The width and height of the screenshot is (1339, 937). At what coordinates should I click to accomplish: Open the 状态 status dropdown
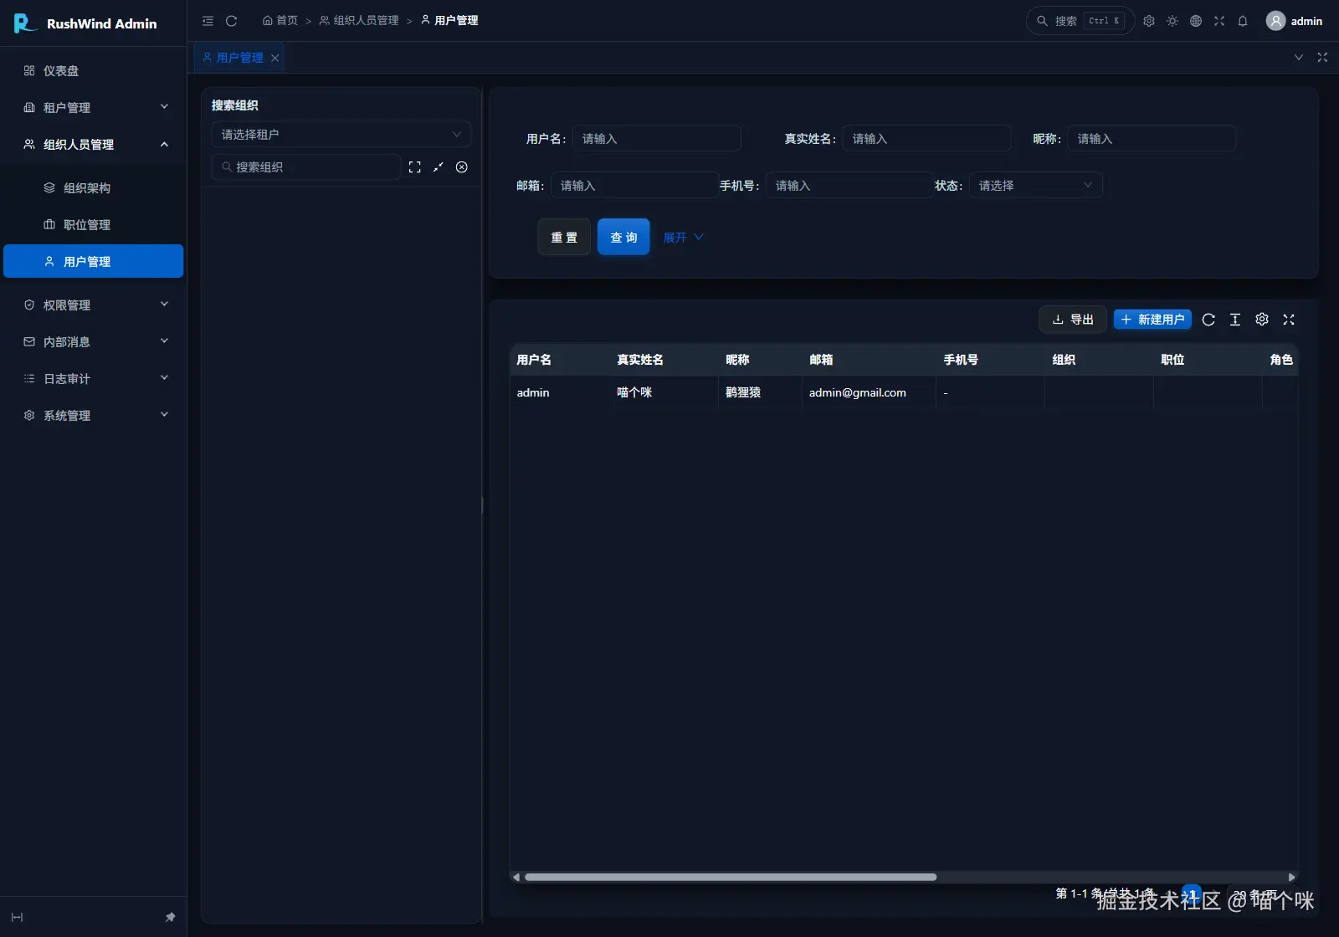pyautogui.click(x=1036, y=186)
